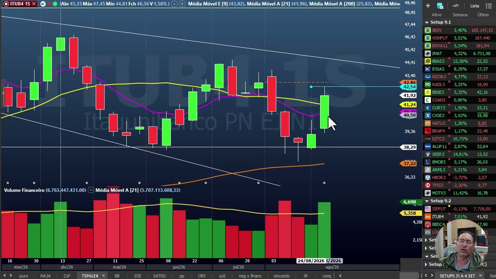The width and height of the screenshot is (496, 279).
Task: Click the EZTC3 asset icon
Action: coord(428,139)
